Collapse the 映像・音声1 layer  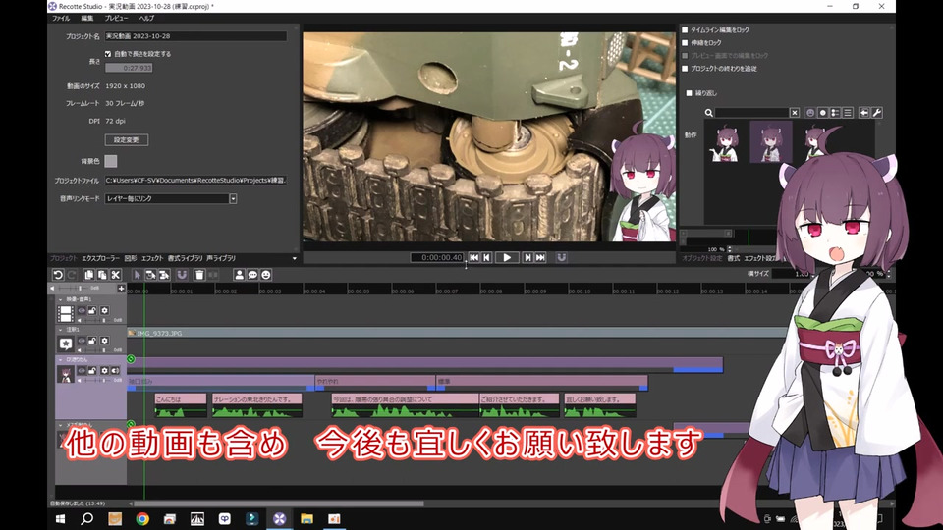pyautogui.click(x=60, y=299)
